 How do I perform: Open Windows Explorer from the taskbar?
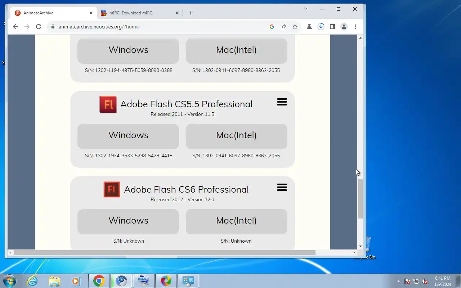(54, 281)
